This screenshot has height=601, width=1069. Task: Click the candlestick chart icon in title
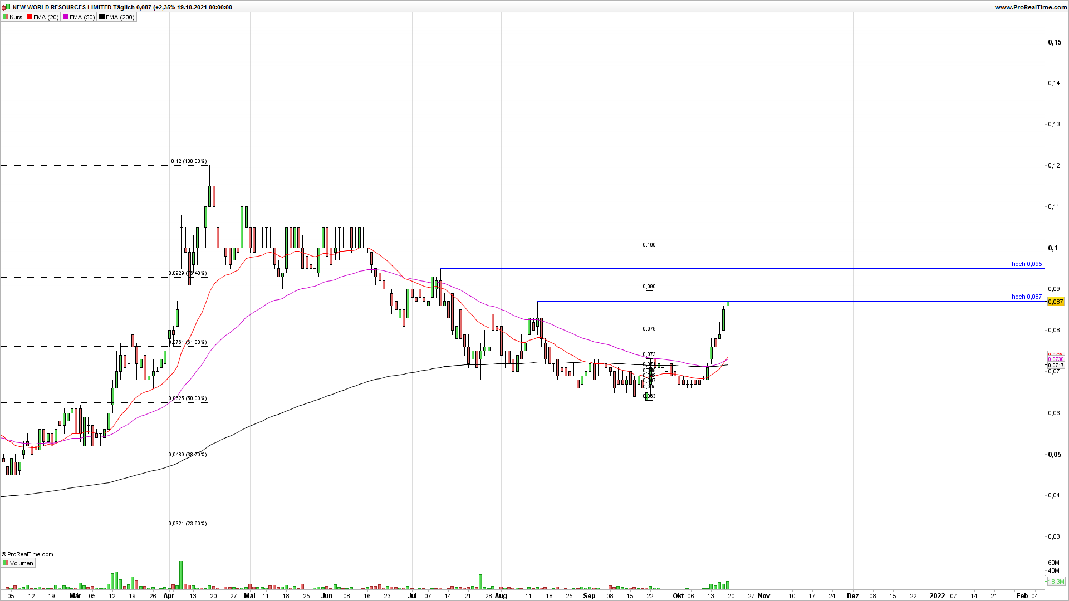pos(6,7)
